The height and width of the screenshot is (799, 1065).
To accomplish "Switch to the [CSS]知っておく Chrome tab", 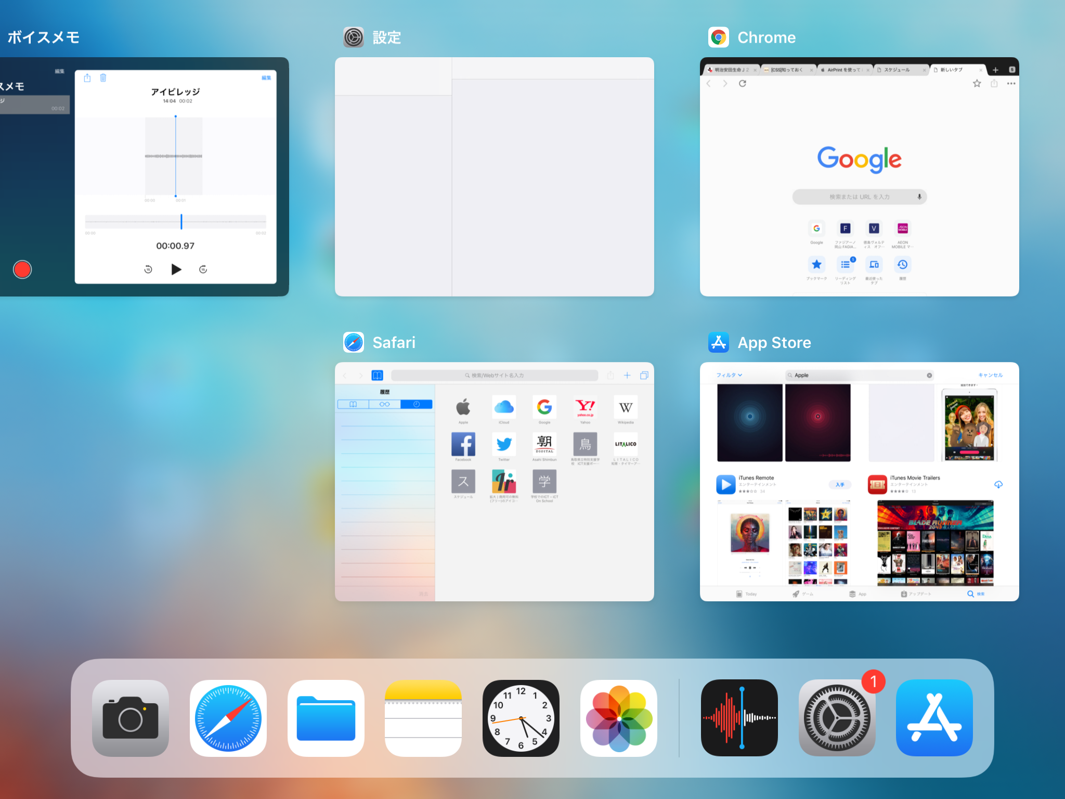I will [x=788, y=70].
